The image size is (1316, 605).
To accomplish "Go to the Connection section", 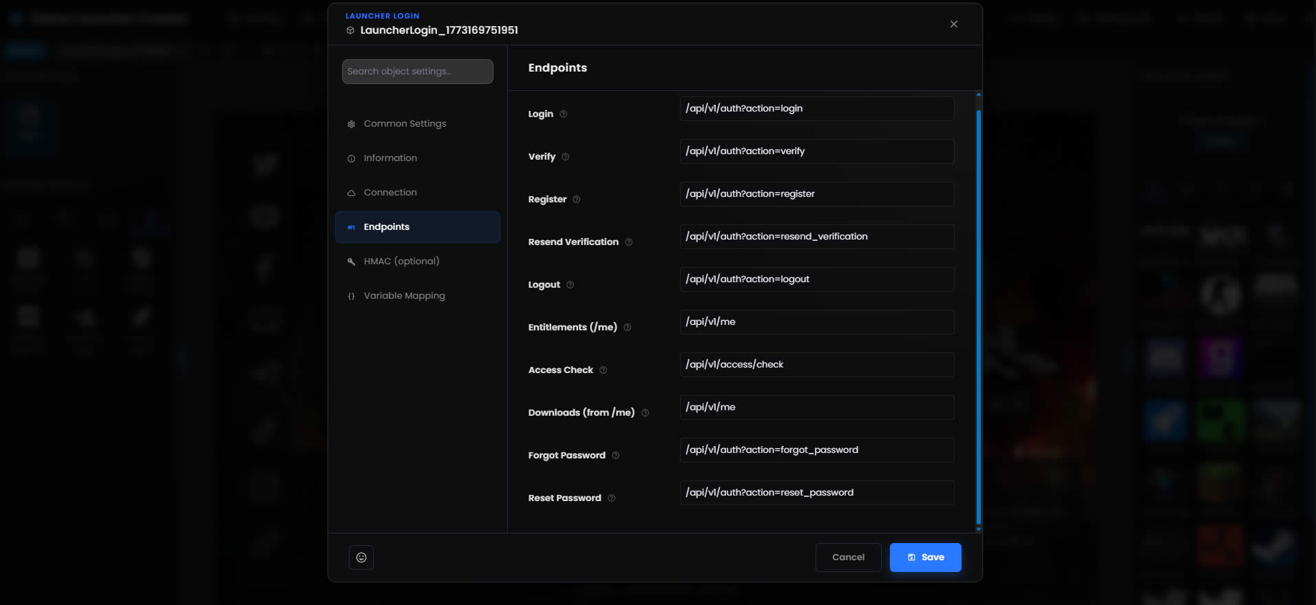I will click(x=390, y=193).
